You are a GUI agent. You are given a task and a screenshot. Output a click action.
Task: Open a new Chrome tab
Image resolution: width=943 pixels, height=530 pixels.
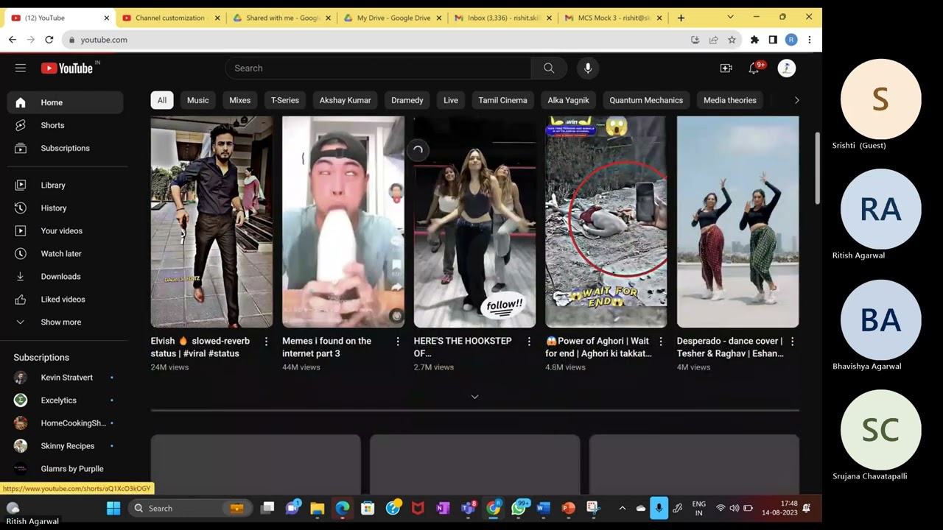point(681,18)
